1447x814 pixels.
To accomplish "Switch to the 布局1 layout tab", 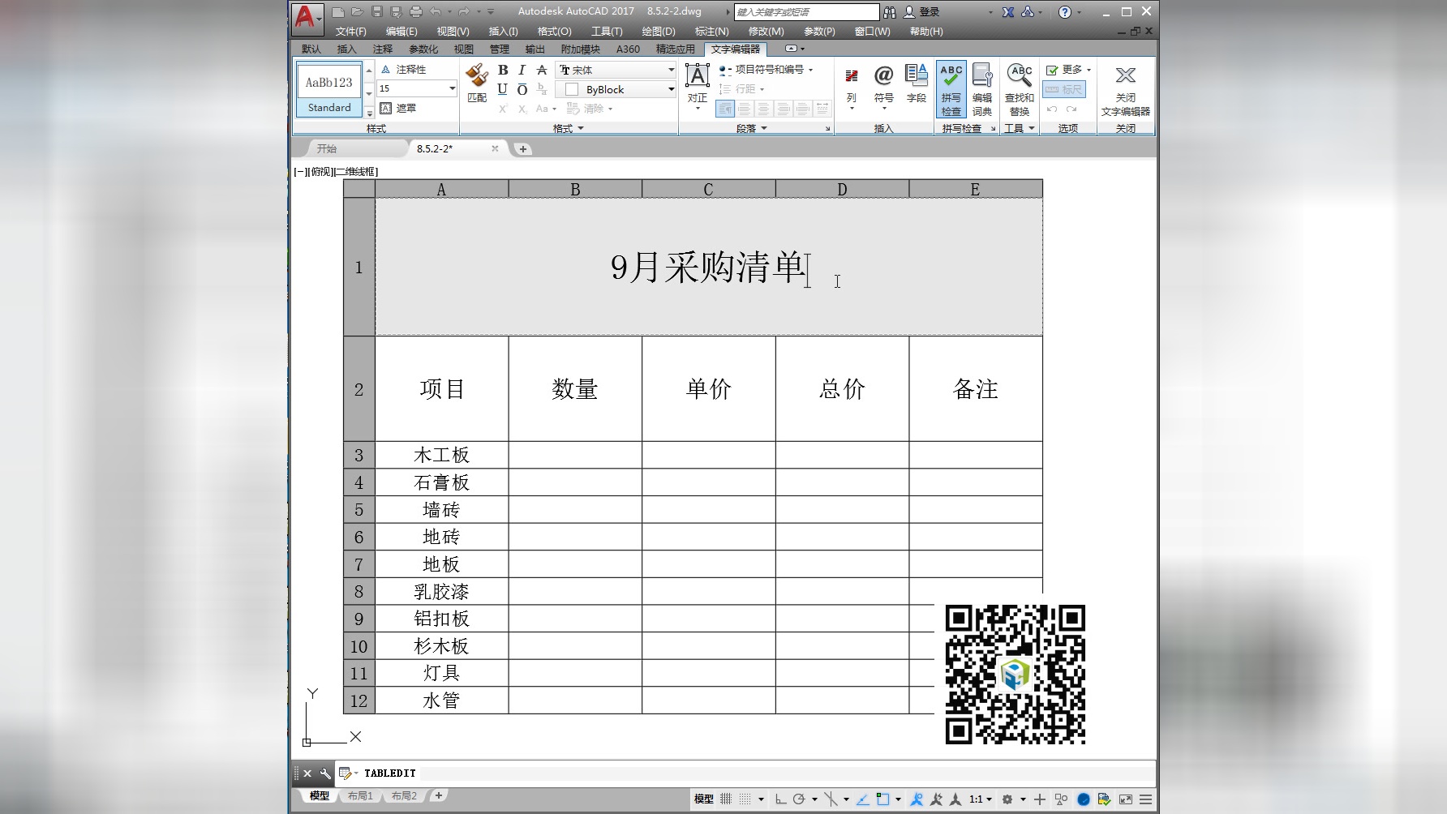I will (x=360, y=796).
